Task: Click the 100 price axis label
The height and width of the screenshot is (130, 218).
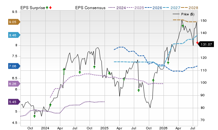Action: pos(203,82)
